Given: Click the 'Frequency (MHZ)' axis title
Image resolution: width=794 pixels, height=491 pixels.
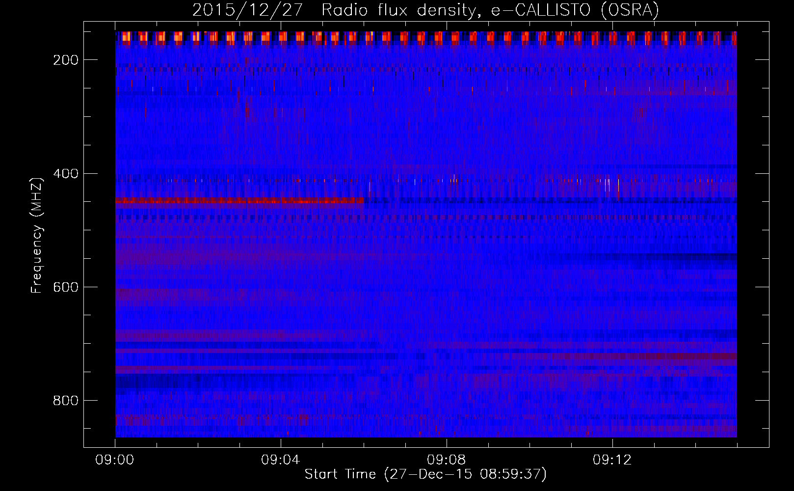Looking at the screenshot, I should click(37, 235).
